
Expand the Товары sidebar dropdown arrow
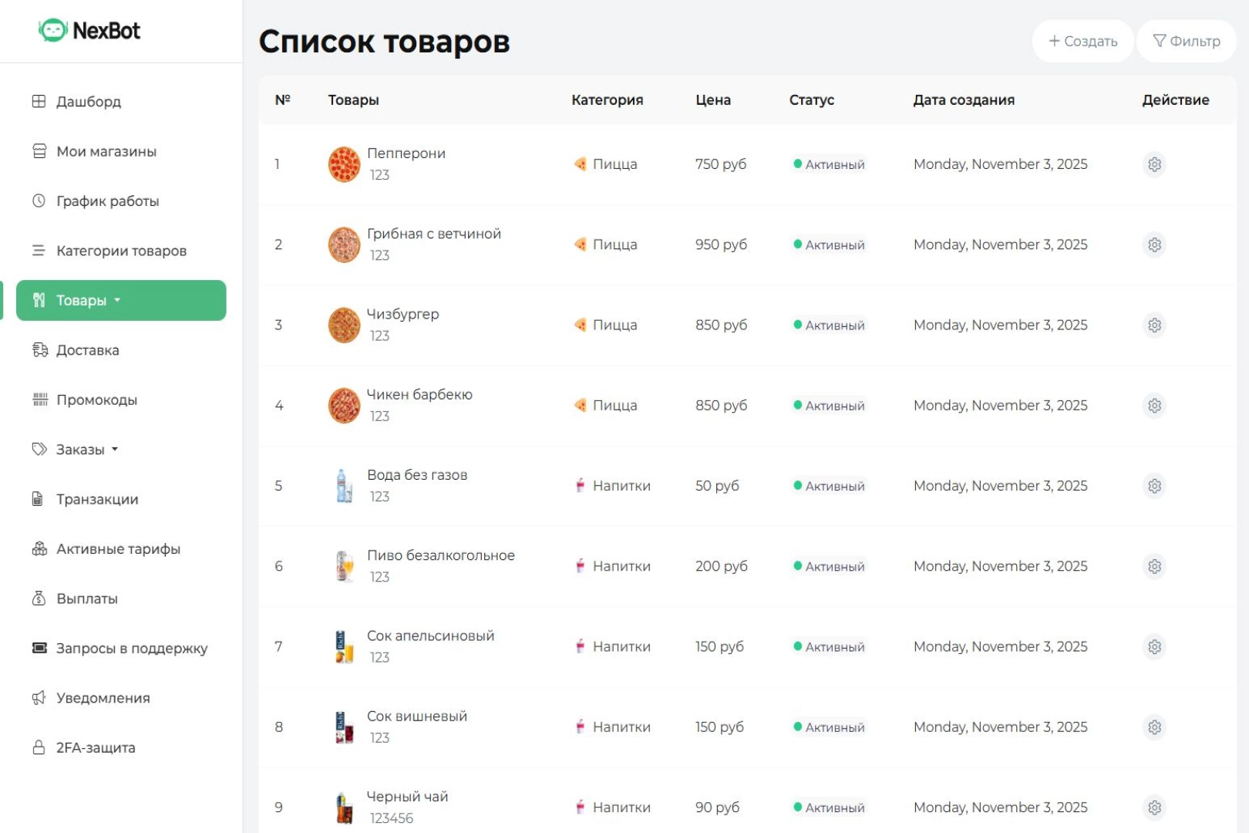pyautogui.click(x=117, y=300)
